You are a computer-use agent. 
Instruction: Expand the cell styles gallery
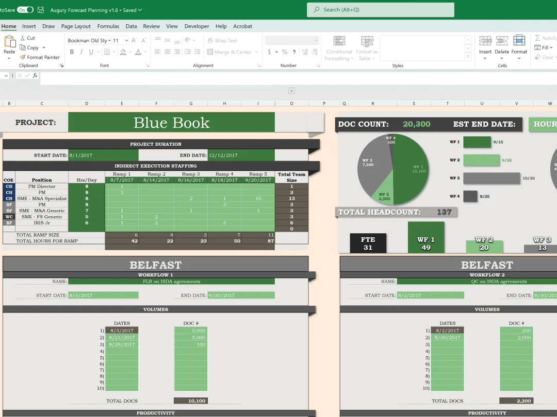click(468, 57)
